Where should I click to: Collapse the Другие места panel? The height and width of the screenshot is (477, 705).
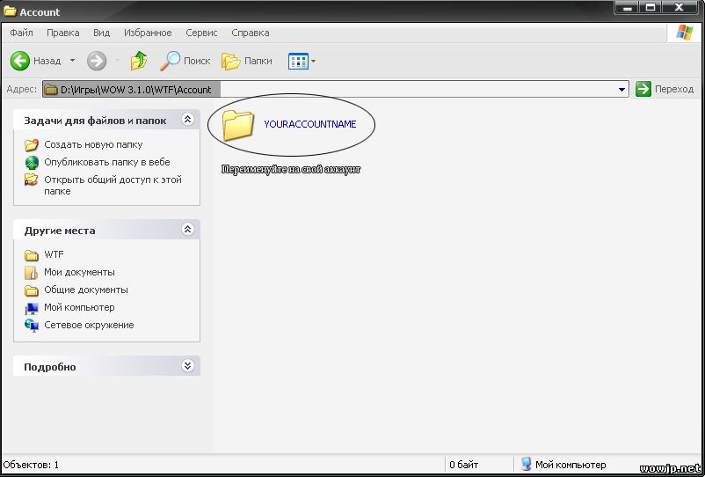point(187,230)
